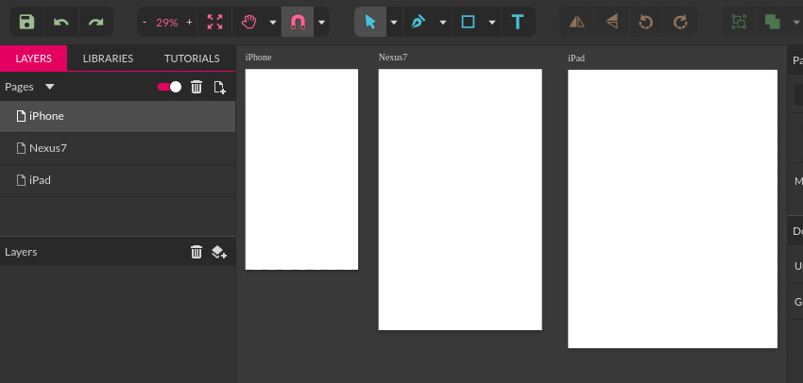803x383 pixels.
Task: Select the Rectangle shape tool
Action: coord(468,22)
